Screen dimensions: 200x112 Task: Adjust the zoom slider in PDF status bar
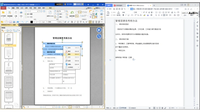pyautogui.click(x=92, y=107)
